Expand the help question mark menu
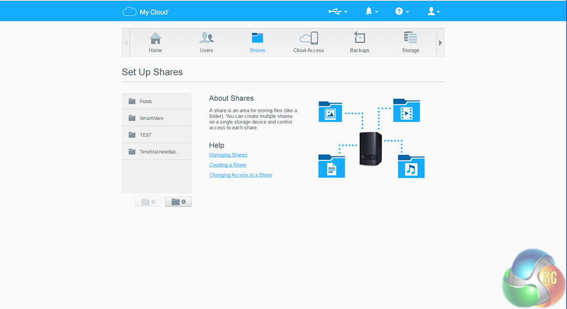This screenshot has height=309, width=567. pos(402,11)
